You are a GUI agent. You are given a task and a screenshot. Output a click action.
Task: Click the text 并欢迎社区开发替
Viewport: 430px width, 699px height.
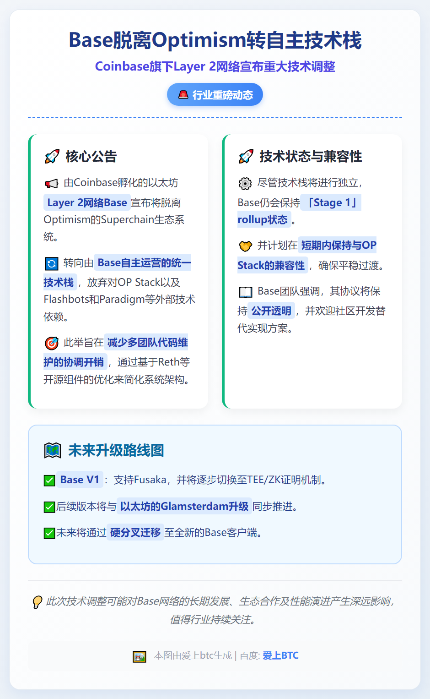[345, 311]
